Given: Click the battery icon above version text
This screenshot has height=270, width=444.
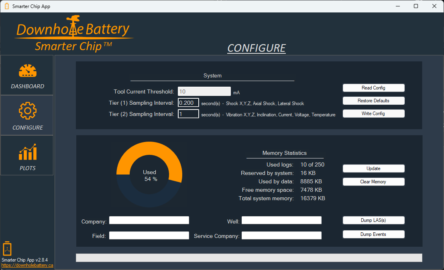Looking at the screenshot, I should pos(7,249).
